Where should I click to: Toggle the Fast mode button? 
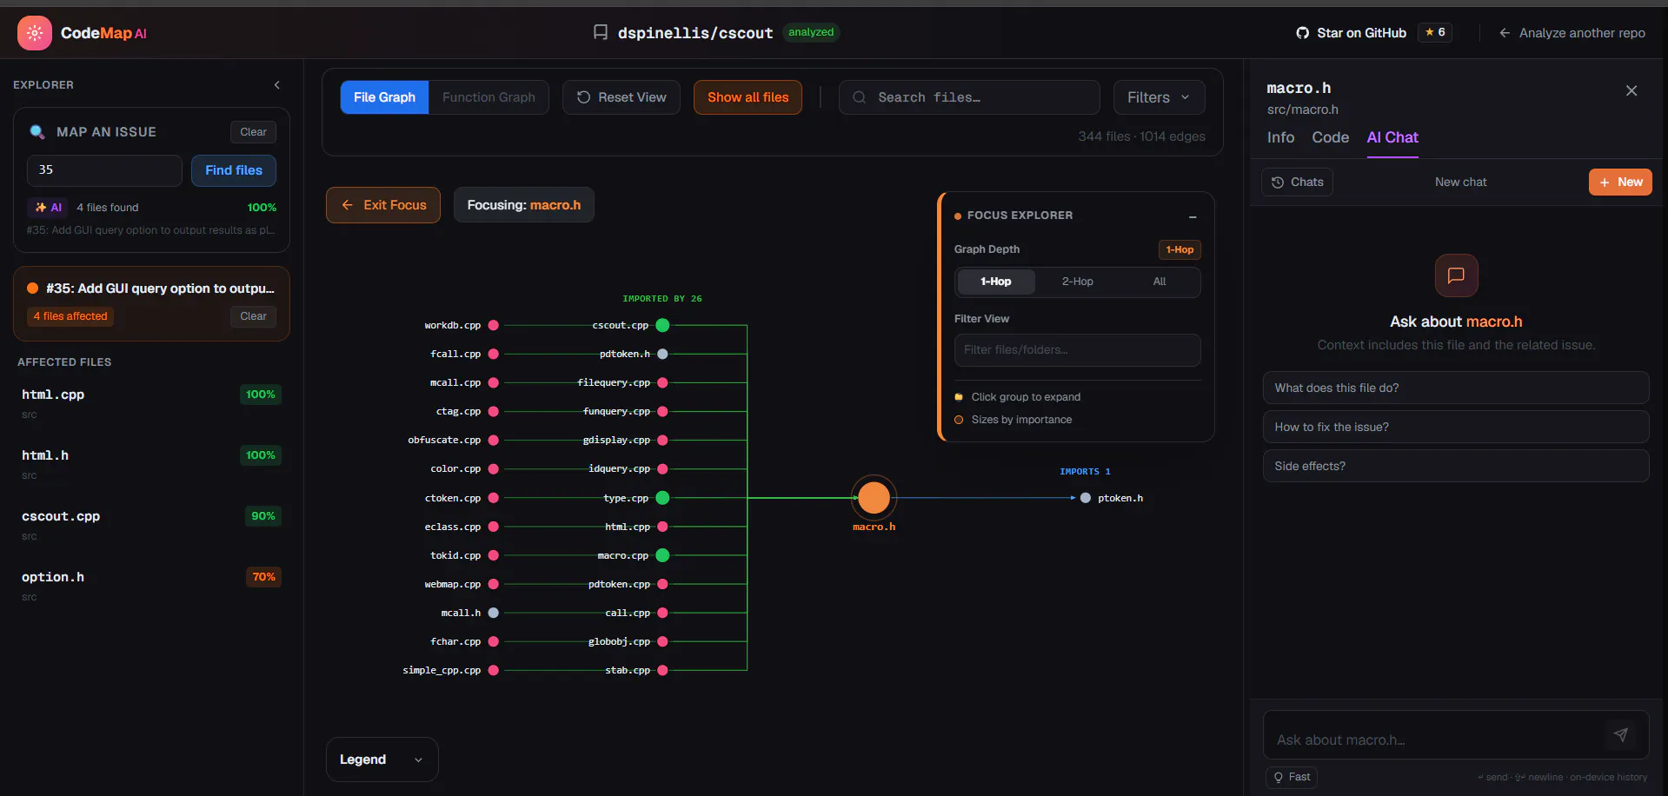coord(1292,777)
